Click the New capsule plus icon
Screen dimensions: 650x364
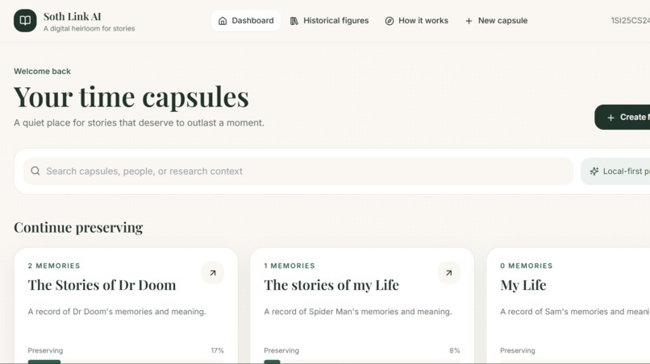pyautogui.click(x=469, y=21)
